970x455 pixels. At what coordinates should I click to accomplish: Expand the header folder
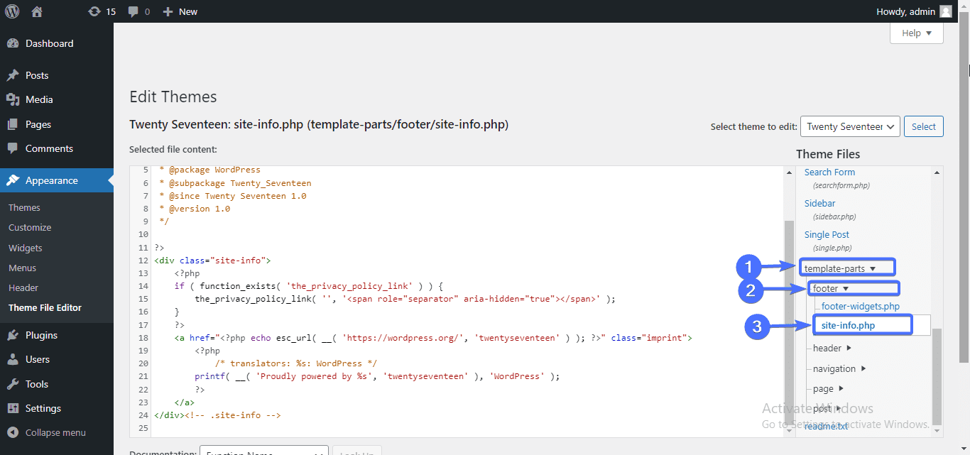[x=832, y=348]
